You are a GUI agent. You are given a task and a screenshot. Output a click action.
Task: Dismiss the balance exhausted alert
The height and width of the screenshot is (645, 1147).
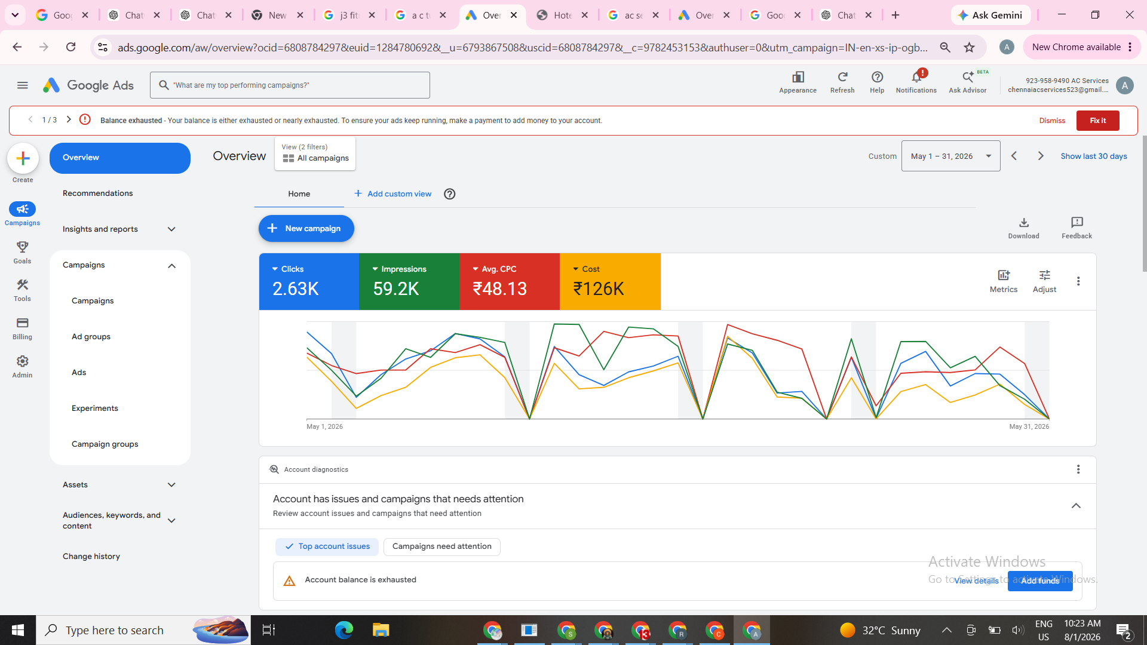1052,121
